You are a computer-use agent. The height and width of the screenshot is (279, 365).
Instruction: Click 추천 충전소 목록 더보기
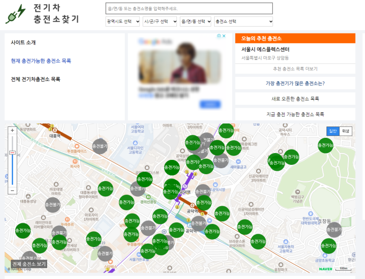[295, 69]
